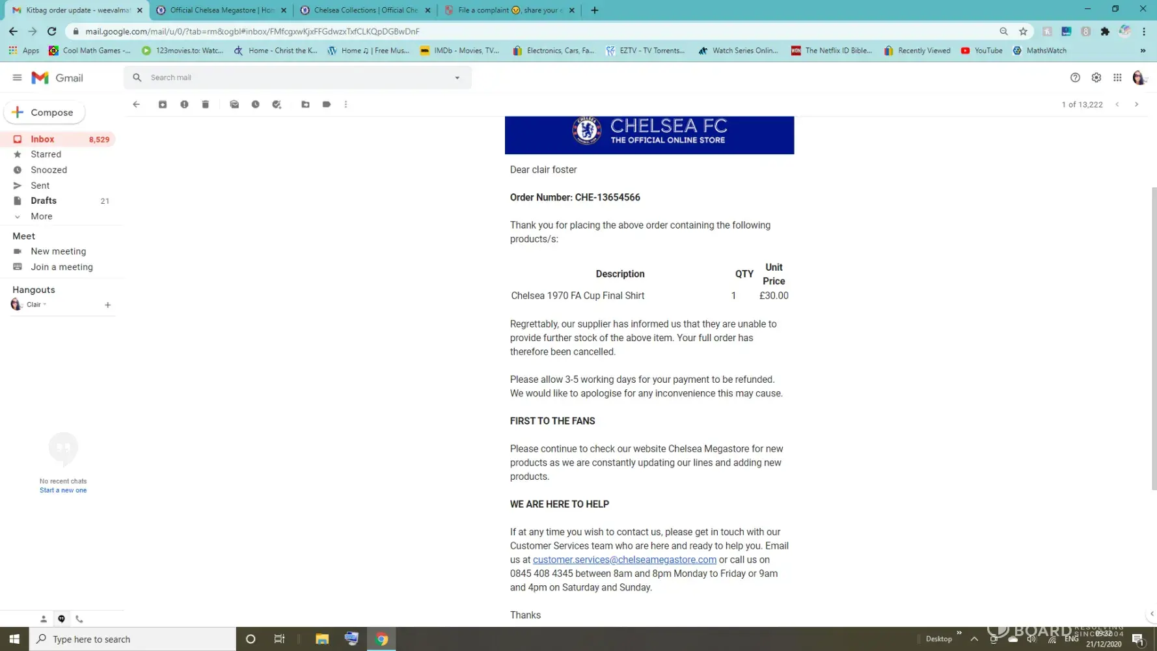Open Windows Start menu
This screenshot has height=651, width=1157.
(x=14, y=639)
